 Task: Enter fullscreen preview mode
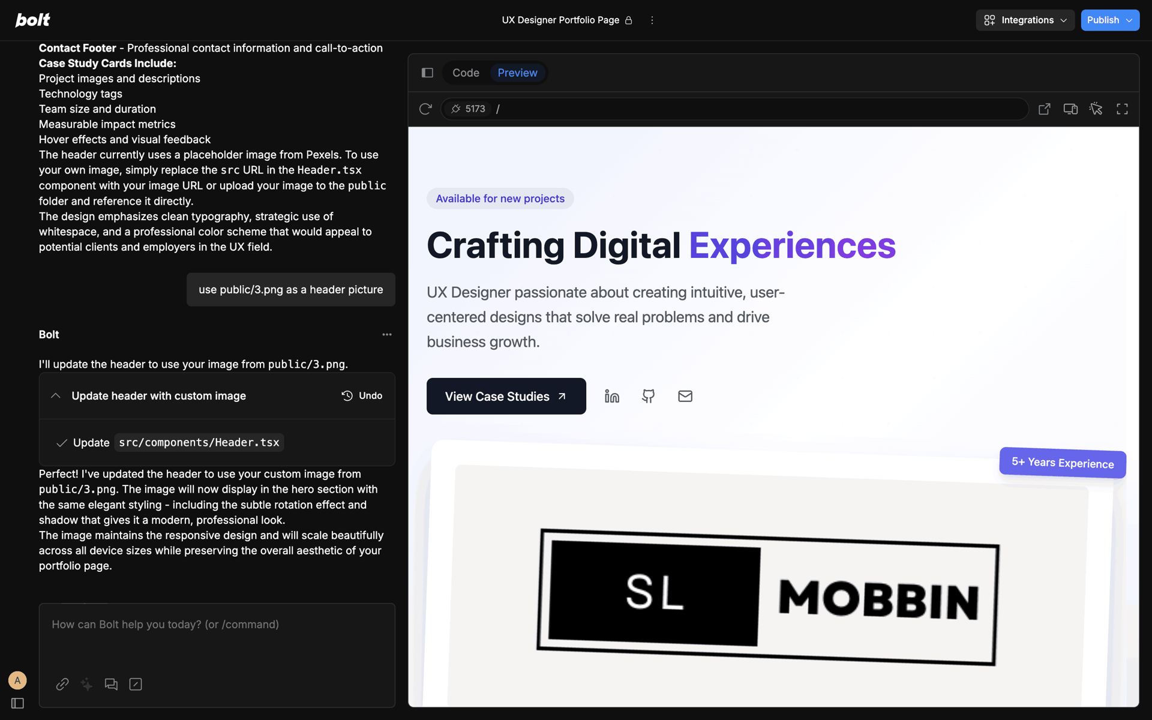point(1122,109)
